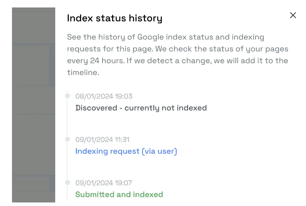Click the bottom circle marker on the timeline
This screenshot has width=306, height=206.
coord(67,183)
